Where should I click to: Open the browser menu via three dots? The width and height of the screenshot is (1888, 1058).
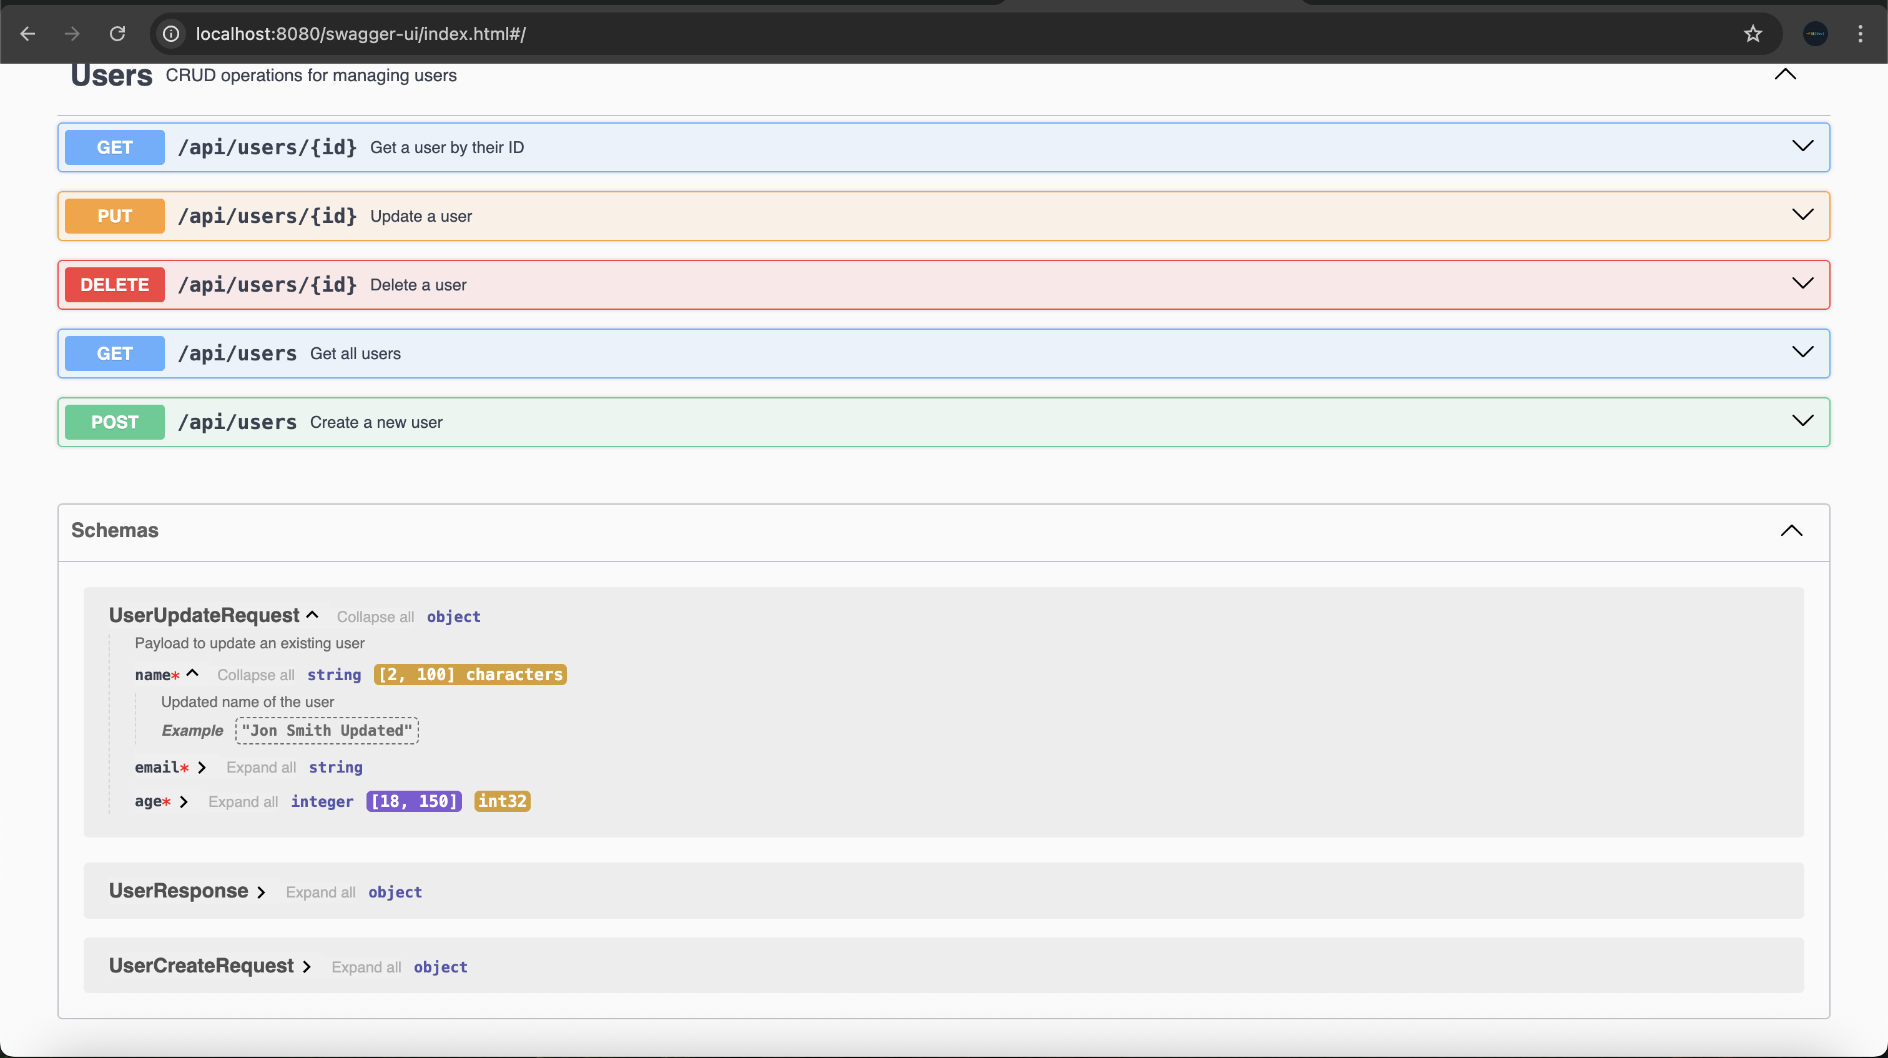click(1861, 34)
